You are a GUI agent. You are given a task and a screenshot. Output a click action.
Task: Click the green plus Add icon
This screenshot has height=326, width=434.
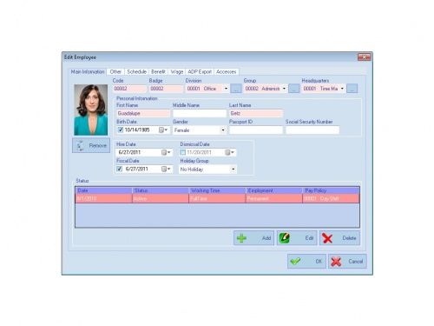point(241,238)
